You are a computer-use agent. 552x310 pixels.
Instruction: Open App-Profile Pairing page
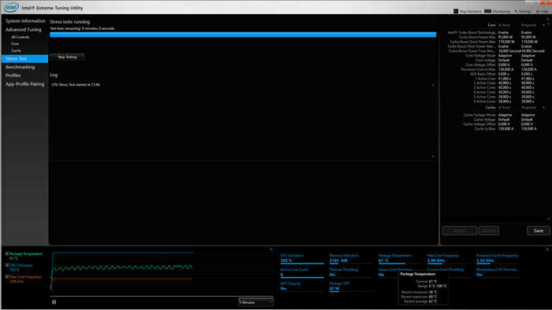pos(25,84)
